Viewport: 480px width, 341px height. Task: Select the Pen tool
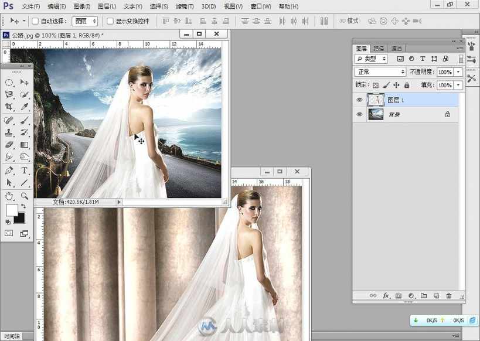coord(9,170)
